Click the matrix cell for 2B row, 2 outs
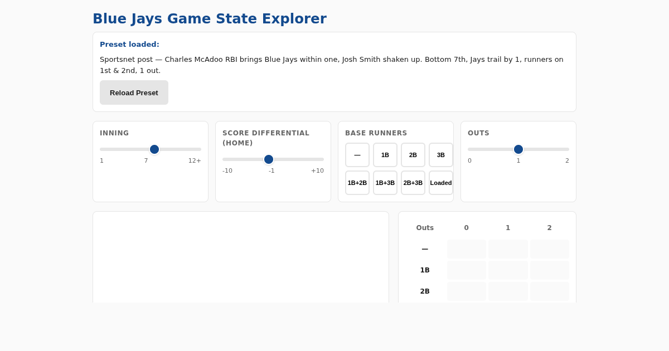This screenshot has height=351, width=669. (550, 291)
